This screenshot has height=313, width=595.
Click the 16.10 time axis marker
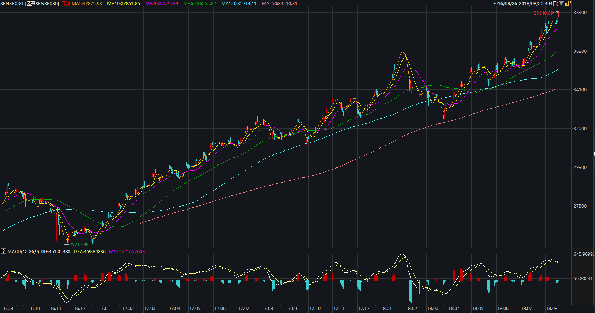point(34,309)
